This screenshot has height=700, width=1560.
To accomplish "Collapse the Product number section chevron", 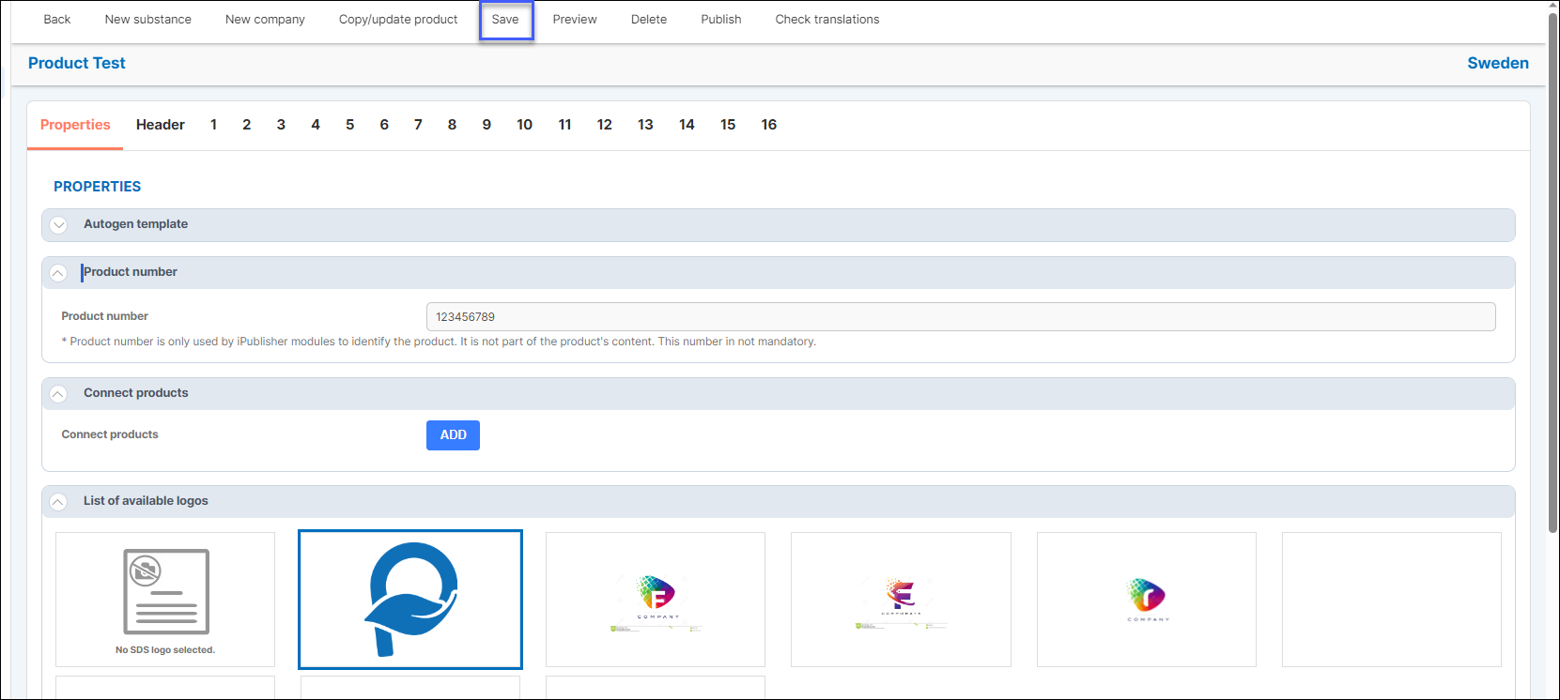I will [58, 273].
